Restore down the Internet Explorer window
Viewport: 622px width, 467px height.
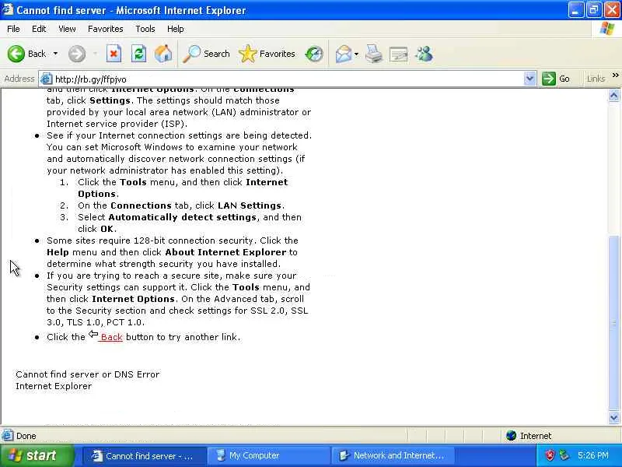[x=594, y=10]
